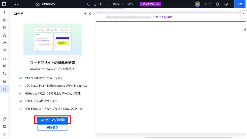Open the Layers panel icon
Viewport: 247px width, 139px height.
[x=5, y=20]
